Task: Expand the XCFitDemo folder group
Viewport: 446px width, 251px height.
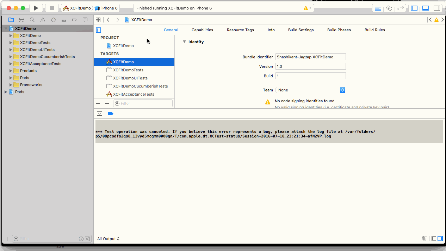Action: 11,36
